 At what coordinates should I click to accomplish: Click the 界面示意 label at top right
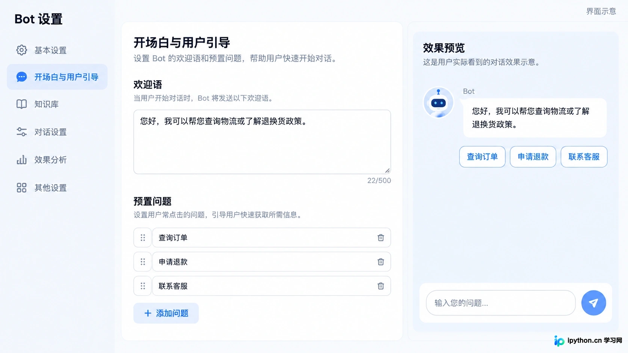click(601, 11)
